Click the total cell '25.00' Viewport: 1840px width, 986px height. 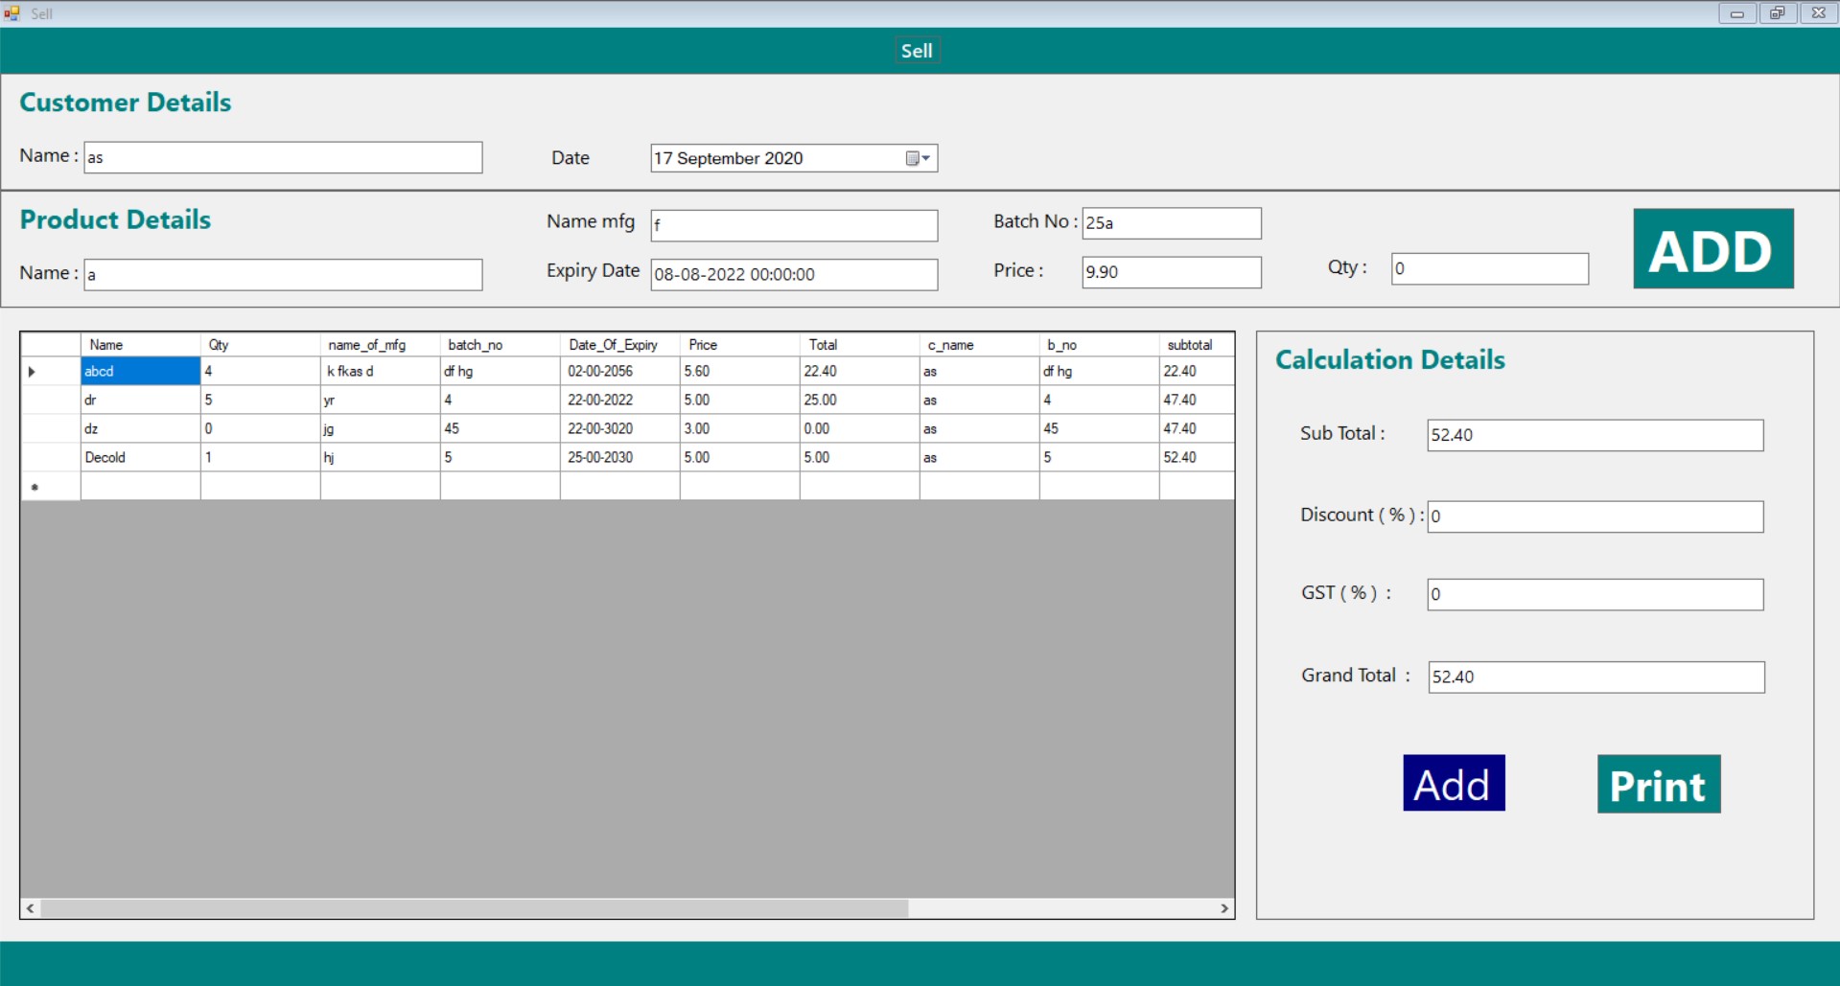pos(859,400)
